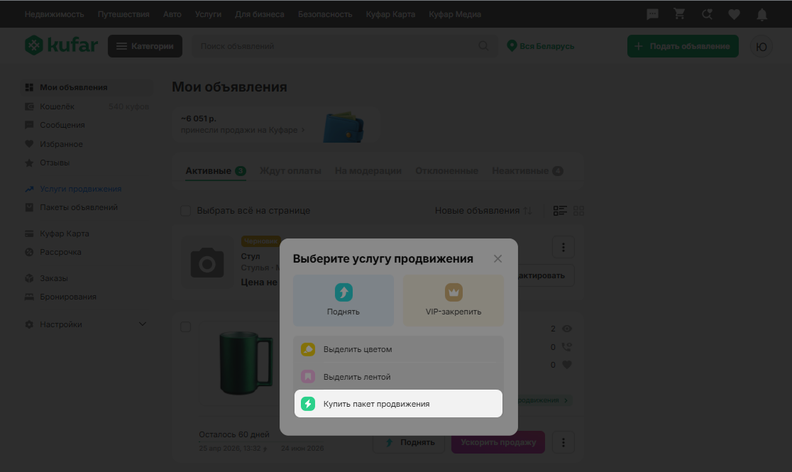Switch to Активные tab

tap(215, 171)
